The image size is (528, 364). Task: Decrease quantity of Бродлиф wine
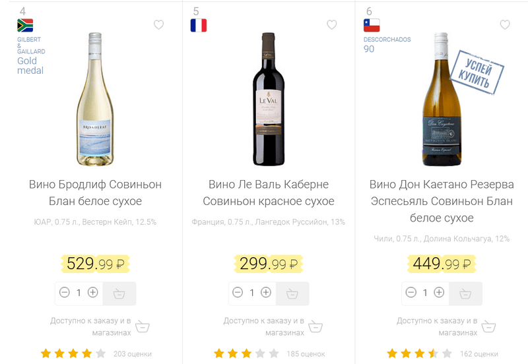point(64,293)
